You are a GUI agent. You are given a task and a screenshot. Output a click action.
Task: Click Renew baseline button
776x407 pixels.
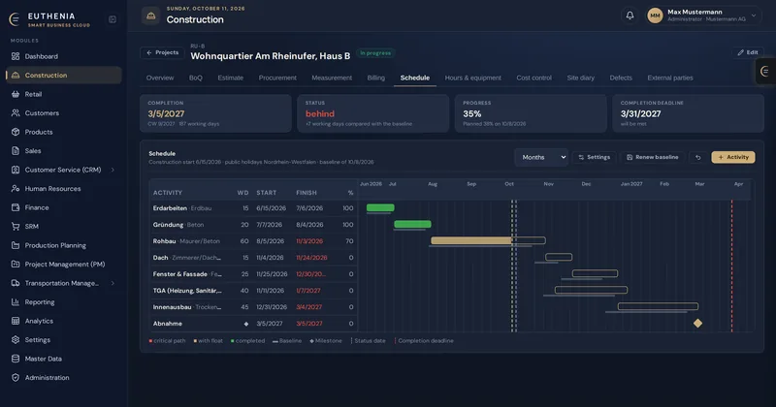click(x=652, y=157)
